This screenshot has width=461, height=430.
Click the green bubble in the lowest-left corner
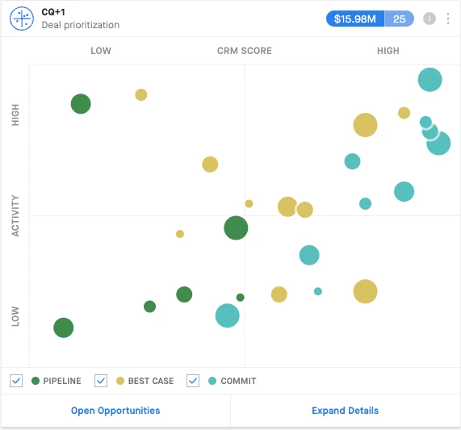[x=64, y=328]
